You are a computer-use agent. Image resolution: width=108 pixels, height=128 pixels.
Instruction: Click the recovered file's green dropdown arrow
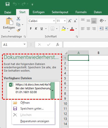click(x=53, y=91)
